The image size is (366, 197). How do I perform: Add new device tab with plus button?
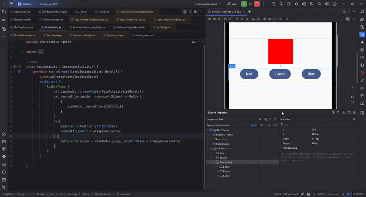click(249, 12)
